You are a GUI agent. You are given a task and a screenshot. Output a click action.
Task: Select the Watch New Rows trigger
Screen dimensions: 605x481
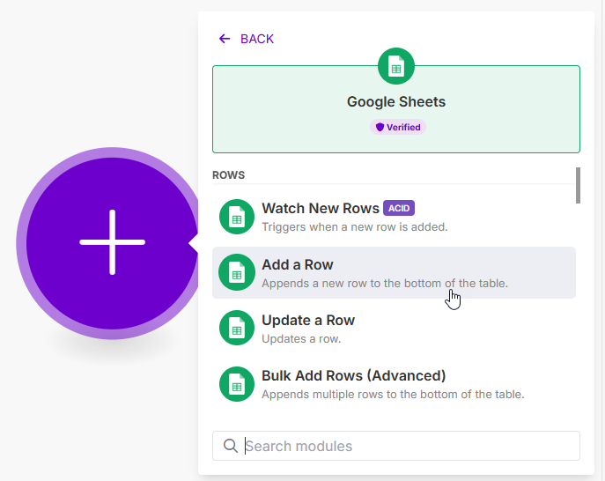click(x=321, y=209)
